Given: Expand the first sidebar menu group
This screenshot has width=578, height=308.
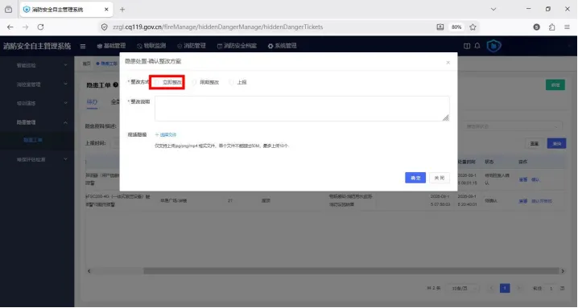Looking at the screenshot, I should [x=37, y=65].
